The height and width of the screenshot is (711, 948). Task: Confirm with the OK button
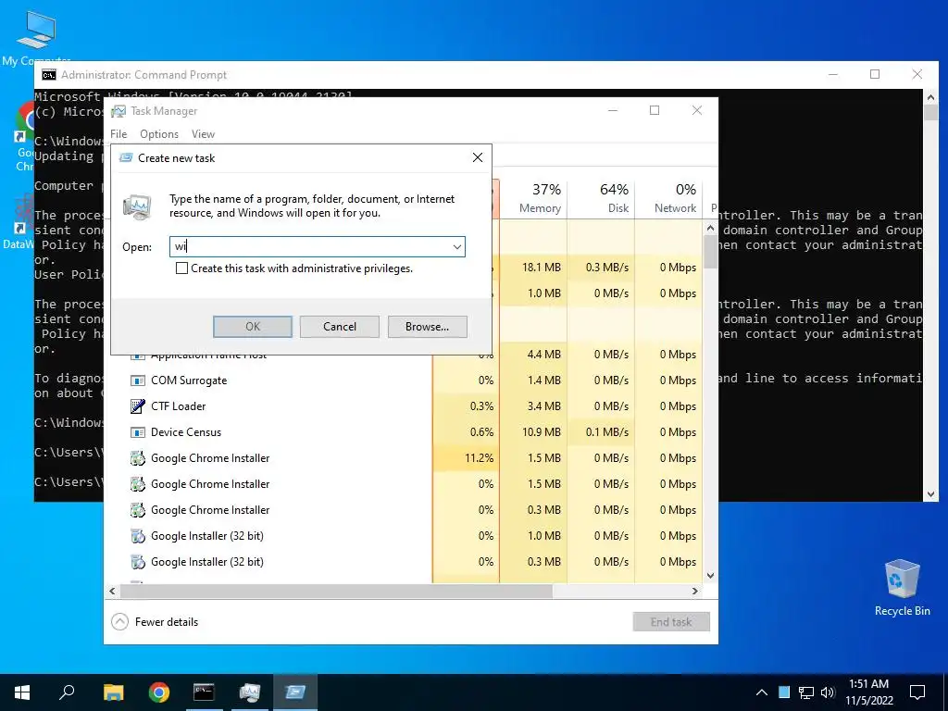point(253,327)
